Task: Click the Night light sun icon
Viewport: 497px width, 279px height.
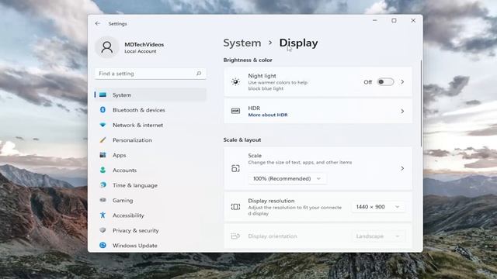Action: point(235,82)
